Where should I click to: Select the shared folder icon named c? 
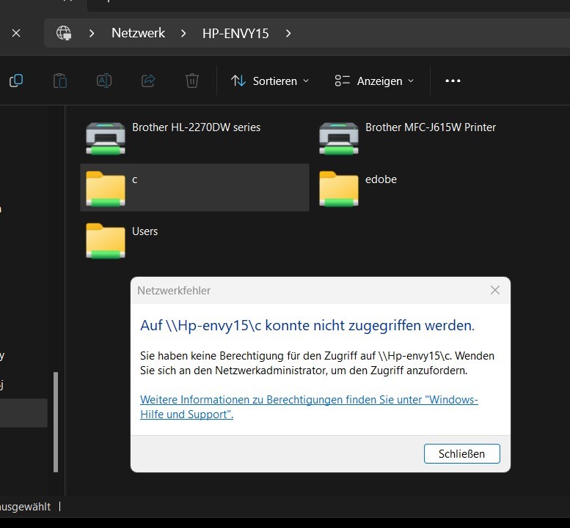(x=106, y=189)
